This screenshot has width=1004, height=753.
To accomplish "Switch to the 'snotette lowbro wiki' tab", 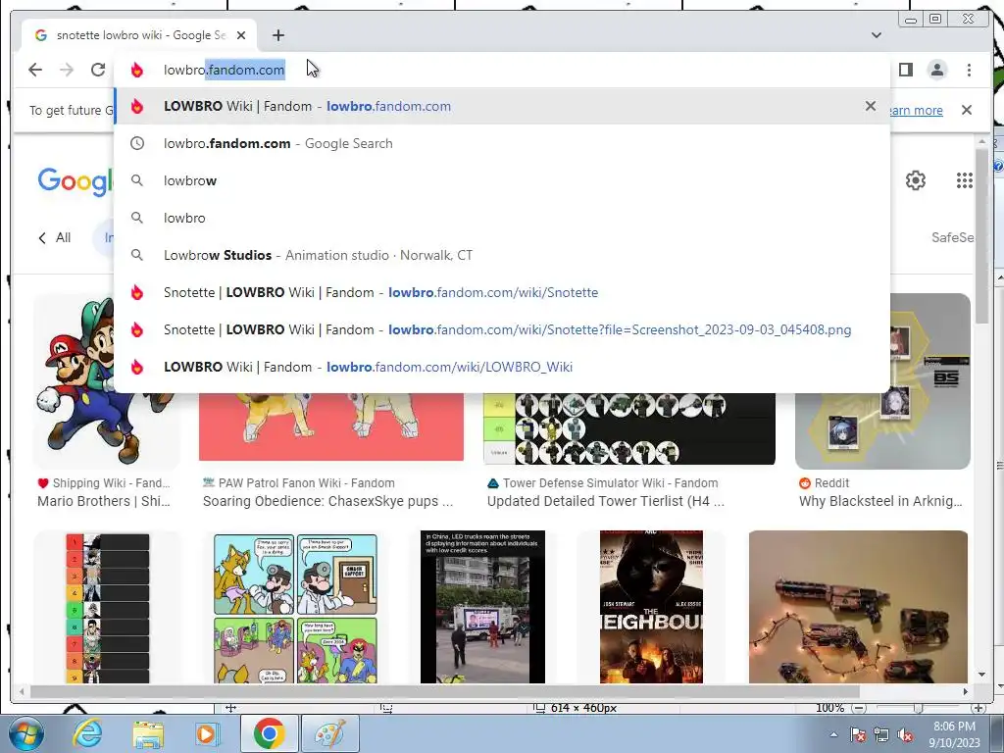I will pyautogui.click(x=139, y=35).
